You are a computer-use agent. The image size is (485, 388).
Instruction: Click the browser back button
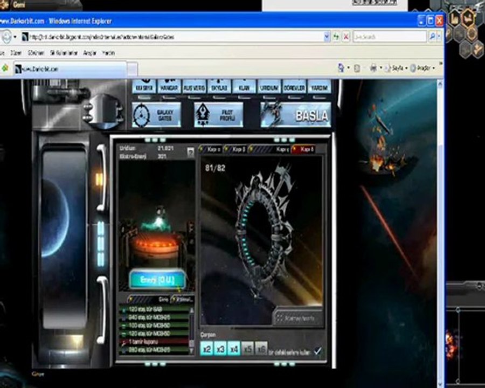pyautogui.click(x=6, y=37)
